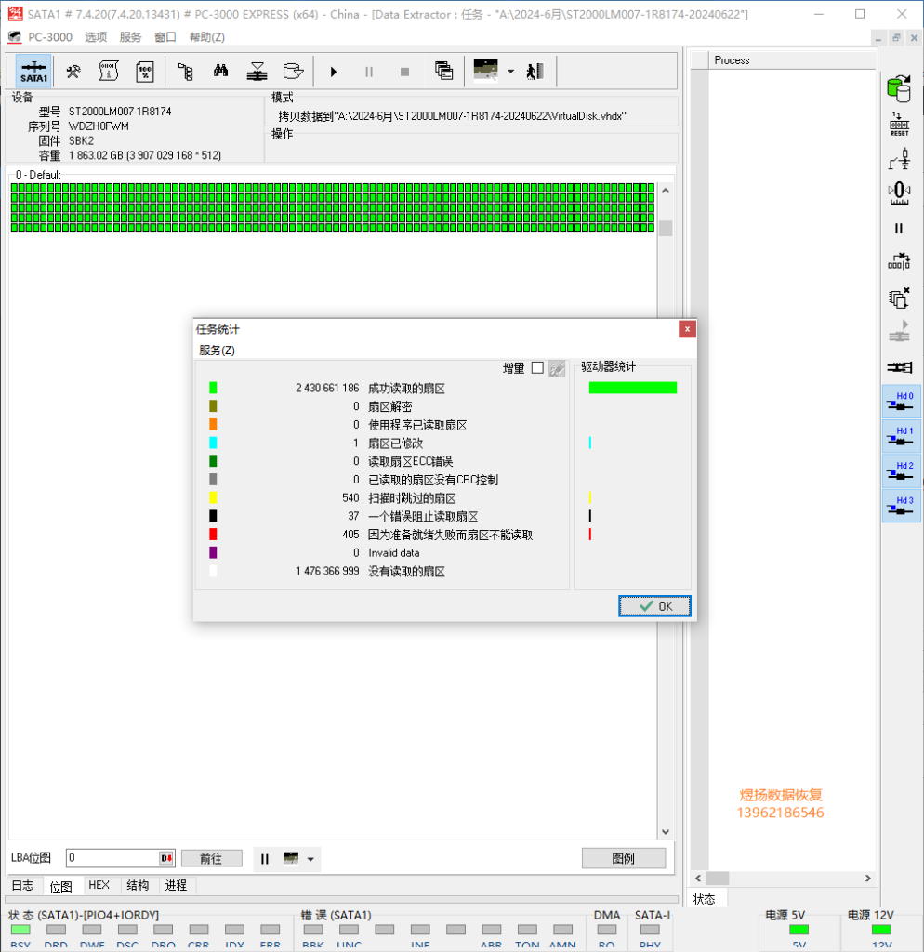The image size is (924, 952).
Task: Toggle head Hd 2 in sidebar
Action: [902, 471]
